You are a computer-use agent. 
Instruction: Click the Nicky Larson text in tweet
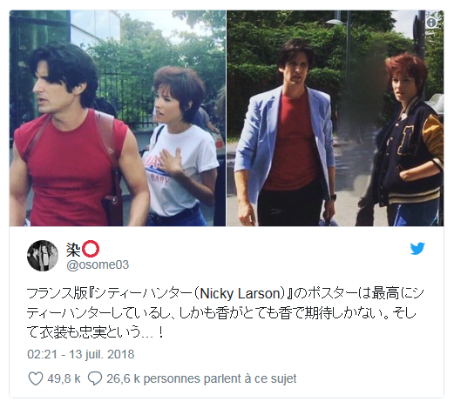click(240, 294)
